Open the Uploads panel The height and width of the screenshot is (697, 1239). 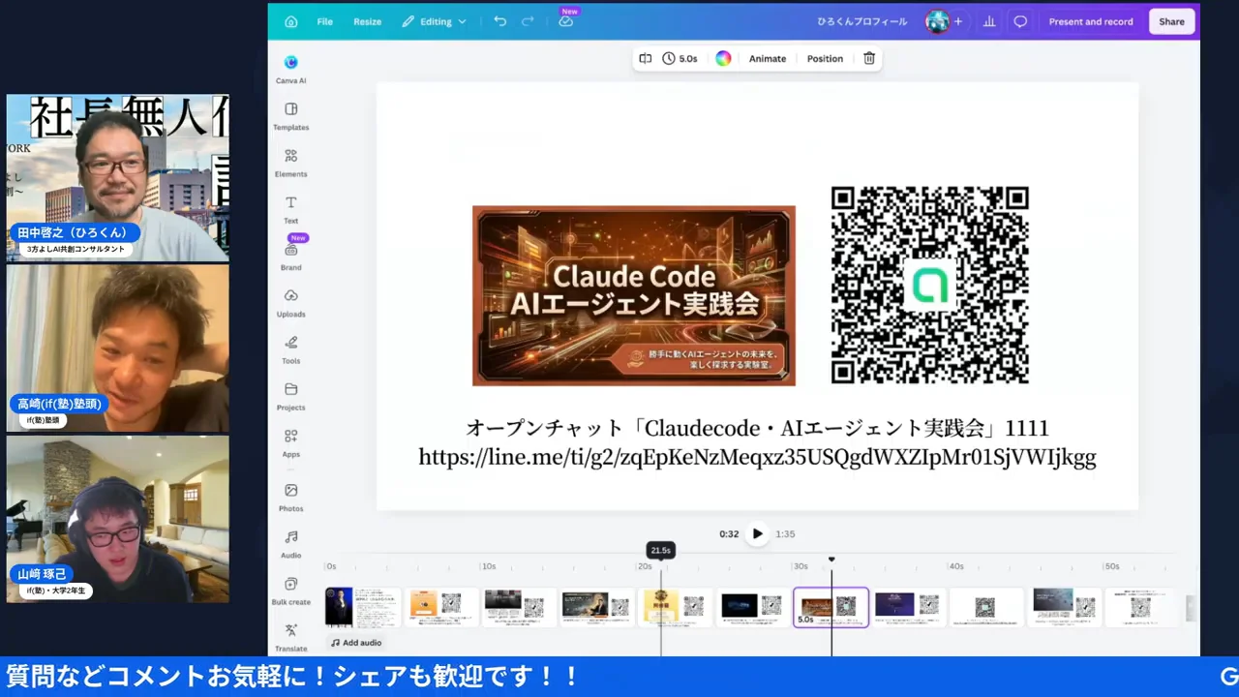pyautogui.click(x=290, y=302)
